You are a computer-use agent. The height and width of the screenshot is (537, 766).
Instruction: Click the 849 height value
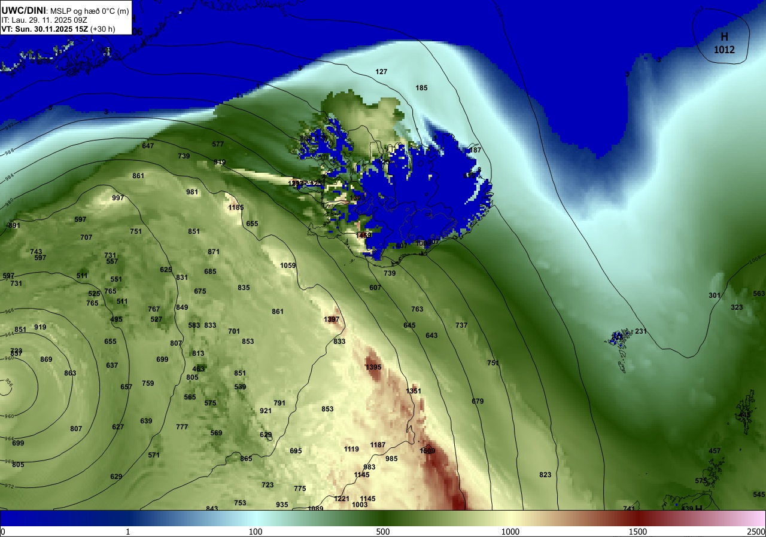(x=182, y=307)
